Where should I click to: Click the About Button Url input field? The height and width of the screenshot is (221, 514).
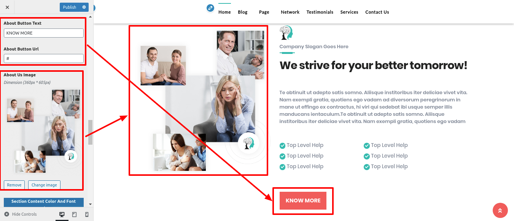point(44,58)
